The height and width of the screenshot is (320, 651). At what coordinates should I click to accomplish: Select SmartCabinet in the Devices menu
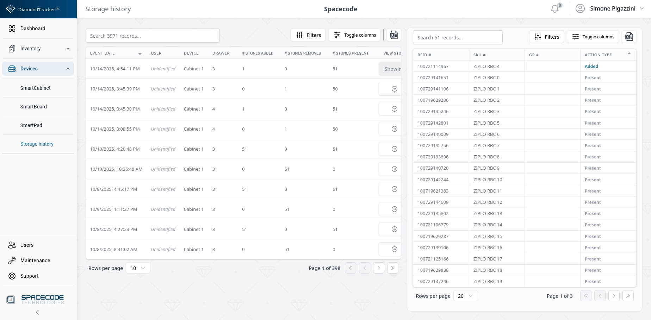coord(35,88)
